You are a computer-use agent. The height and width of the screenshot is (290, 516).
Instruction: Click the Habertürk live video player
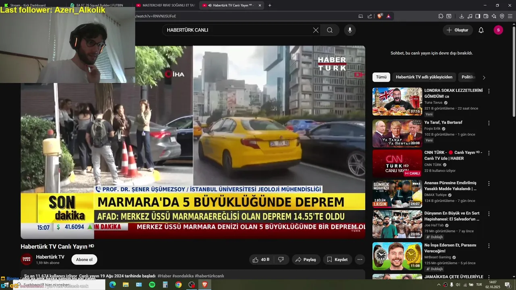193,142
